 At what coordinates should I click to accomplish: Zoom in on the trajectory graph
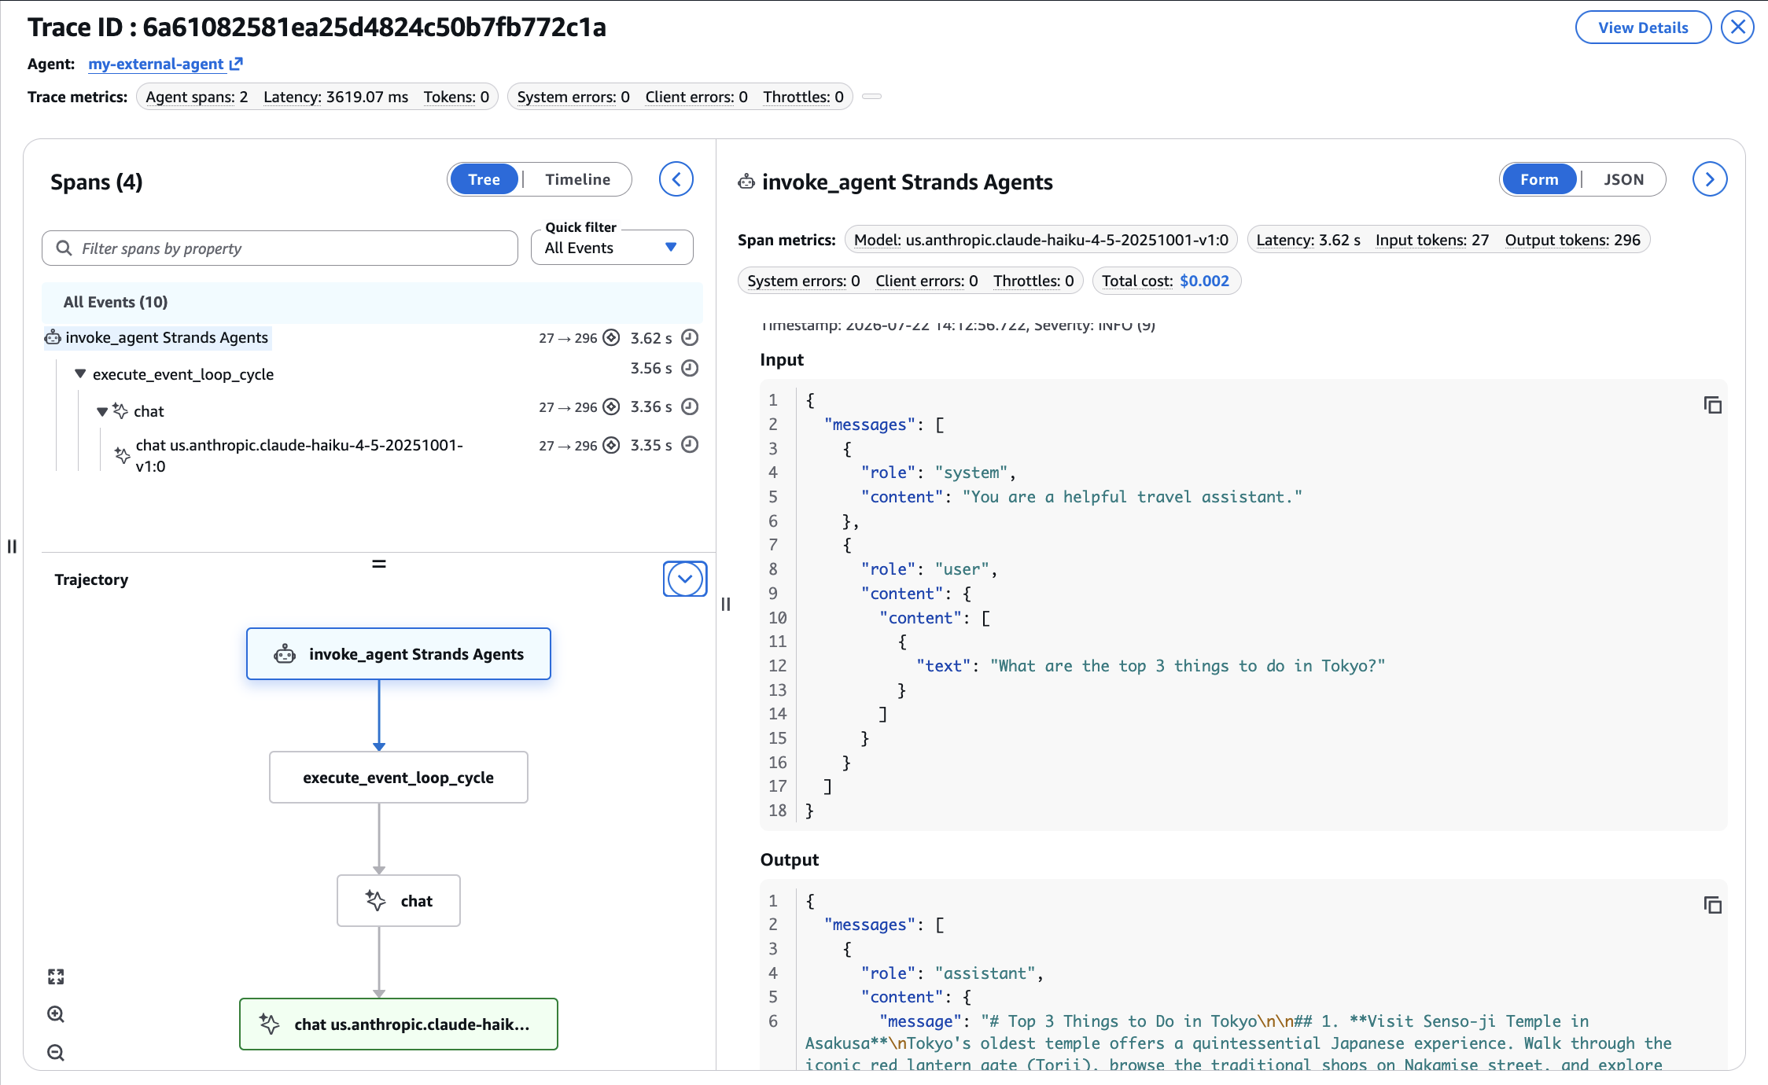(x=56, y=1014)
